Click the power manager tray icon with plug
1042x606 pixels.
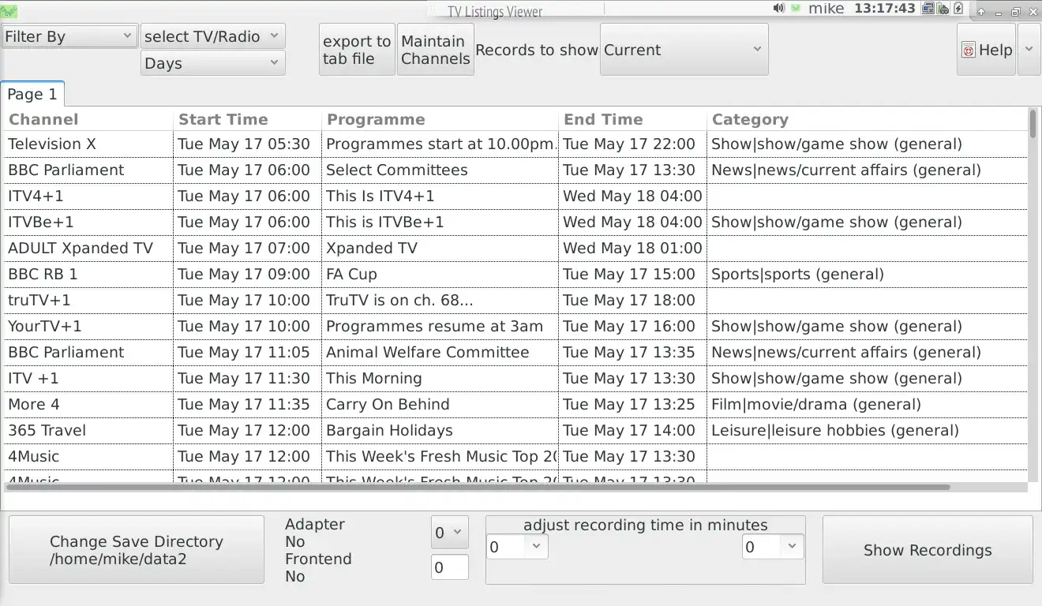(944, 9)
